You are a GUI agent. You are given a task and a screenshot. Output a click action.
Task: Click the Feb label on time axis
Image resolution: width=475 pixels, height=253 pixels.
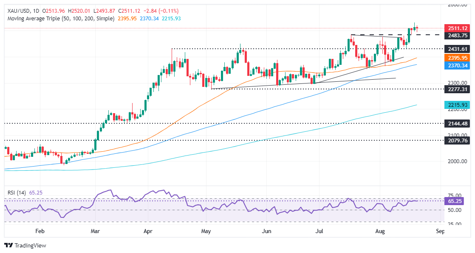[40, 231]
